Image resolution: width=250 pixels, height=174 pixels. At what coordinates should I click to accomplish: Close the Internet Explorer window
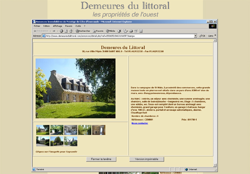[x=215, y=22]
